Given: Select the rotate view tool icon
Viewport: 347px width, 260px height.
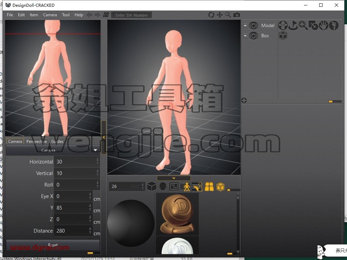Looking at the screenshot, I should (x=211, y=15).
